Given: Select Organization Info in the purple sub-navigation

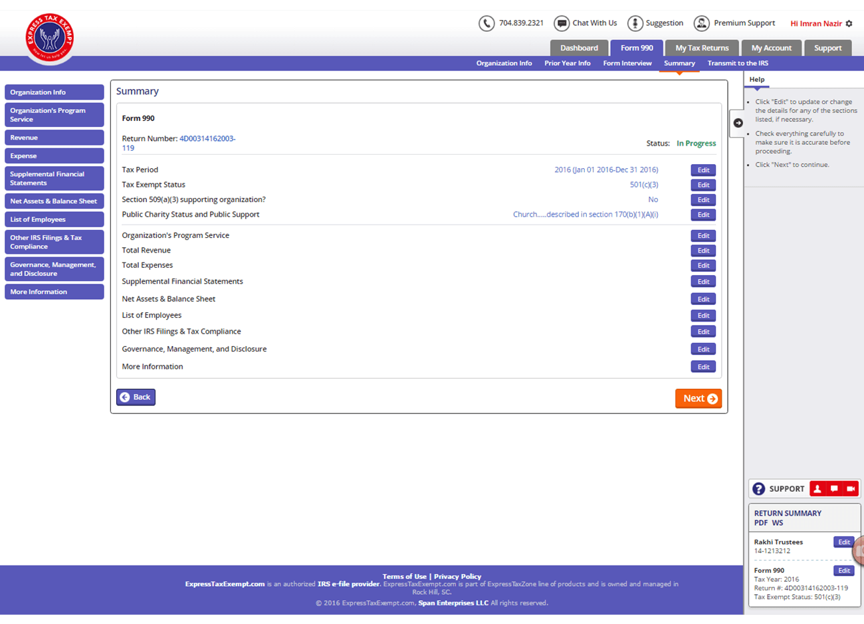Looking at the screenshot, I should pyautogui.click(x=504, y=63).
